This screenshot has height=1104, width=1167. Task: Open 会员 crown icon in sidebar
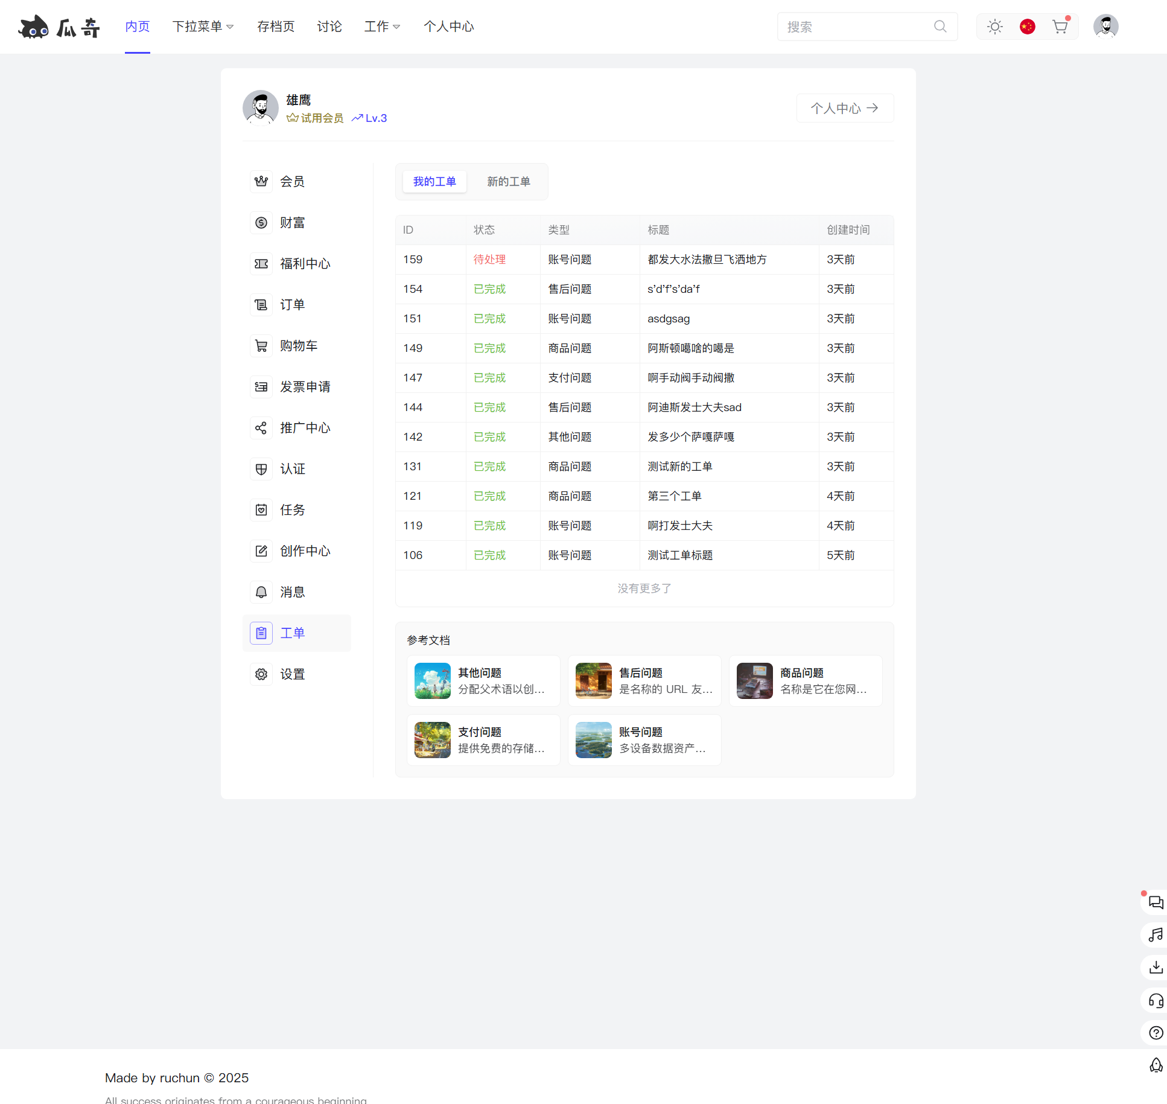(261, 182)
